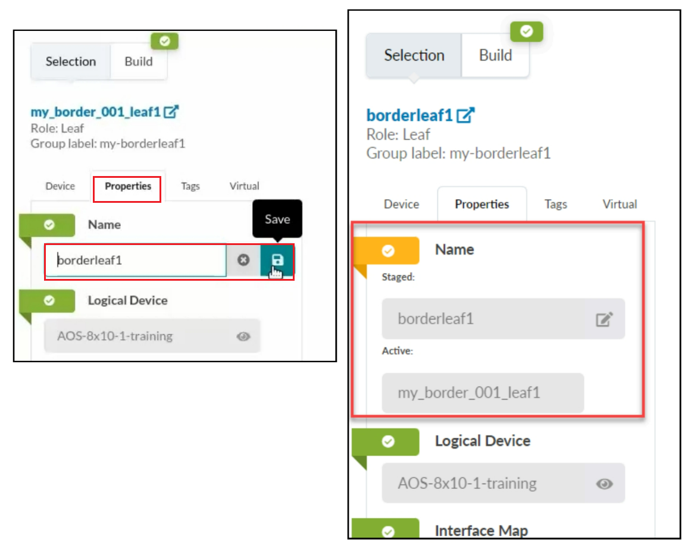Click the Save floppy disk icon
This screenshot has height=543, width=688.
[277, 260]
